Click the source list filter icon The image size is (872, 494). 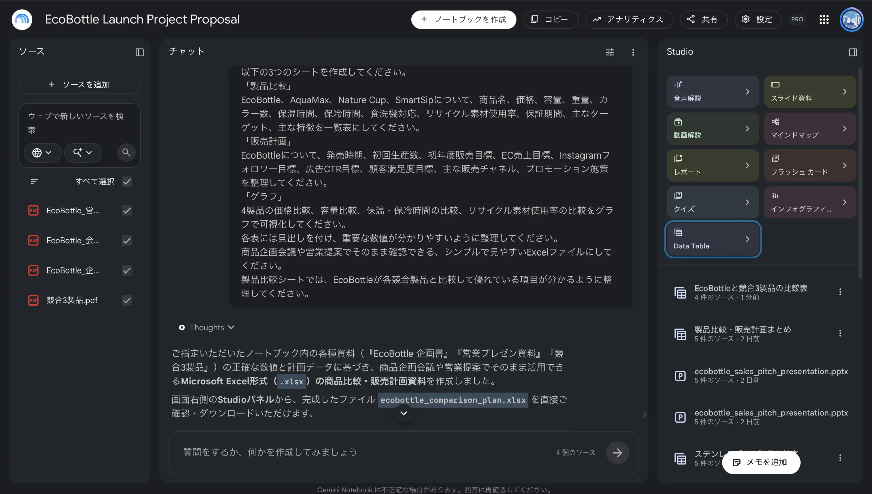pos(34,181)
